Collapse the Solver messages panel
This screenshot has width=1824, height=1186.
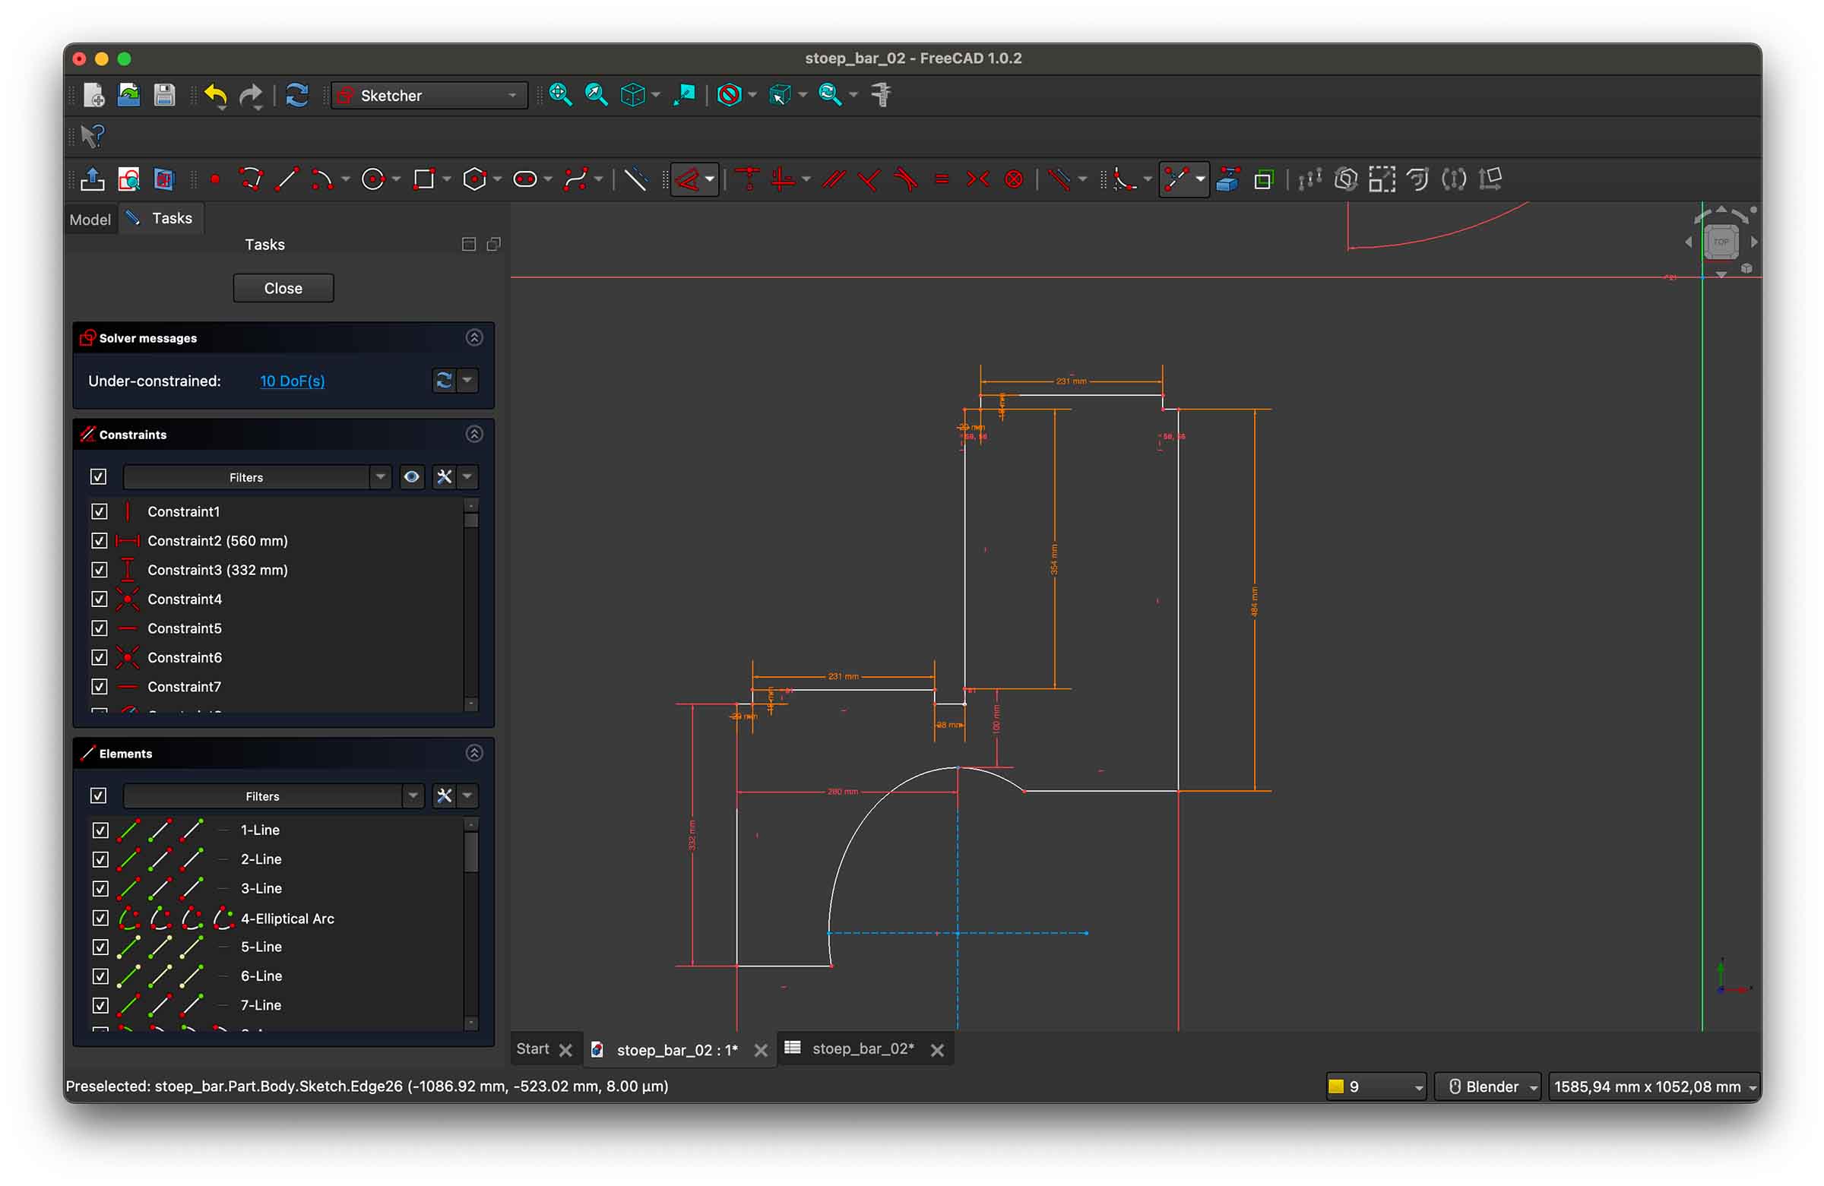[474, 338]
